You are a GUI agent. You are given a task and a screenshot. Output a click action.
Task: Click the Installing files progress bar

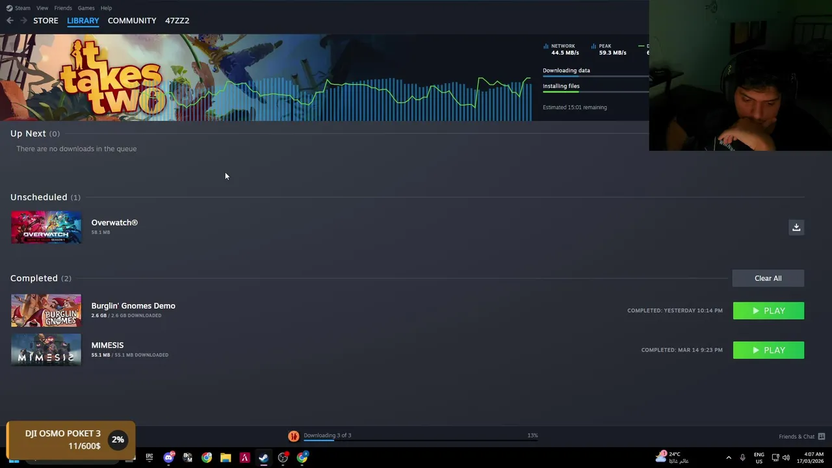click(595, 92)
